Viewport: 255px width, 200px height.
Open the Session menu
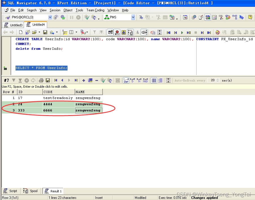pos(55,10)
